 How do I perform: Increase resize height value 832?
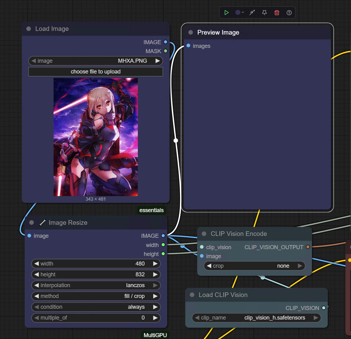pos(155,274)
